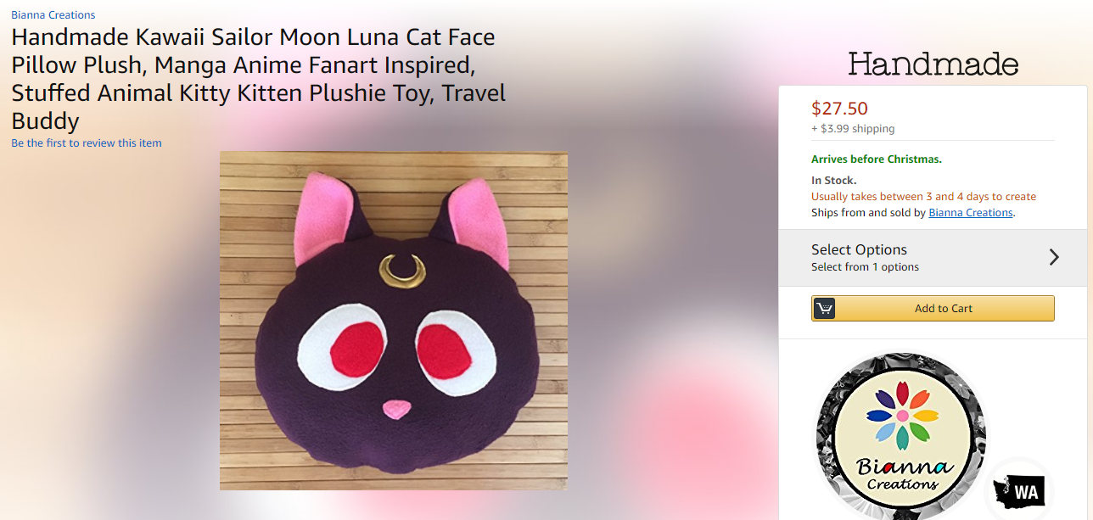This screenshot has width=1093, height=520.
Task: Click the Luna cat pillow product image
Action: tap(394, 321)
